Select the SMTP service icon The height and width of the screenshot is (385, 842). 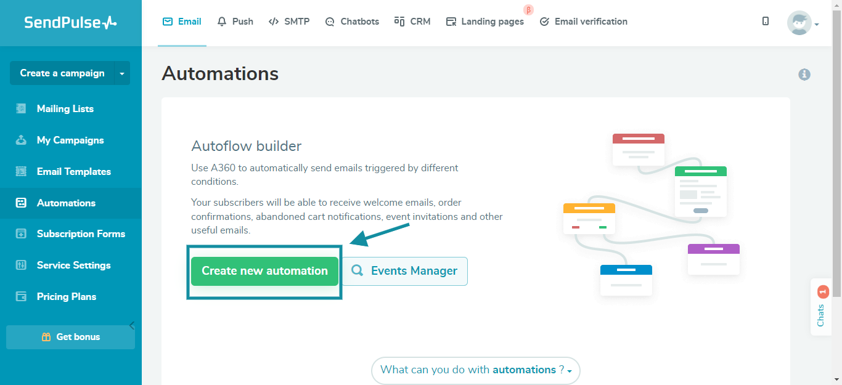tap(289, 21)
